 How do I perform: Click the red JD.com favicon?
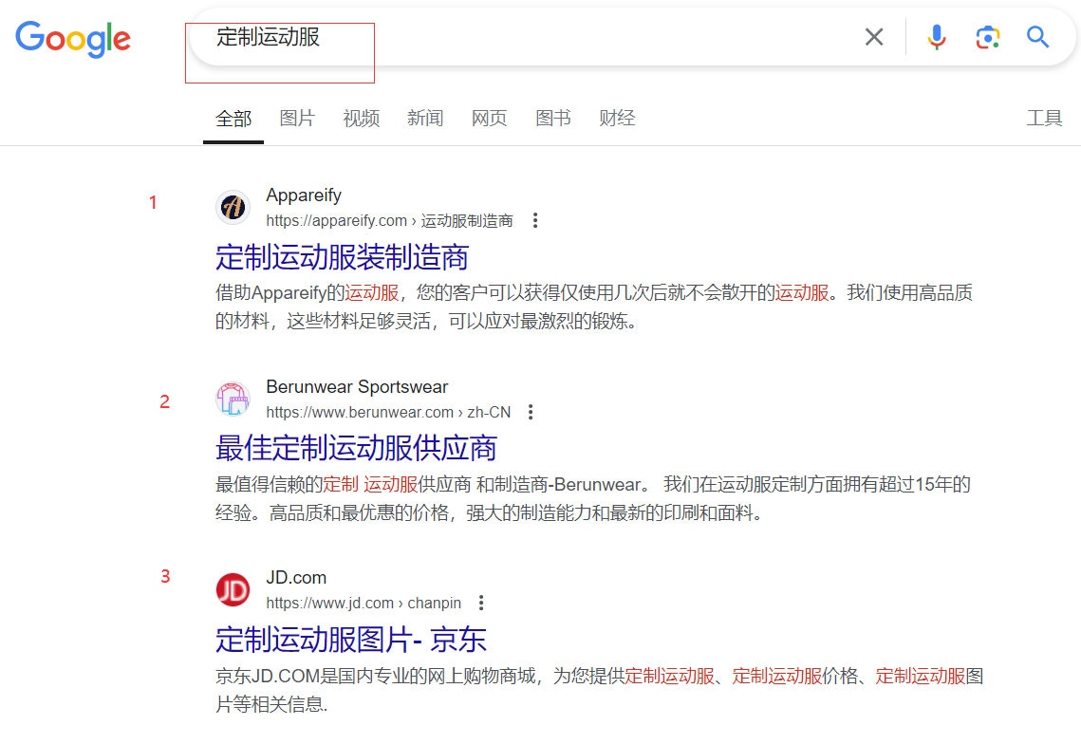(233, 589)
